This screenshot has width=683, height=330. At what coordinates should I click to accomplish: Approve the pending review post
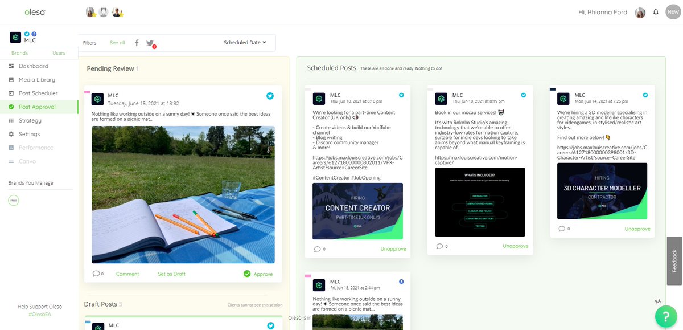click(x=258, y=274)
